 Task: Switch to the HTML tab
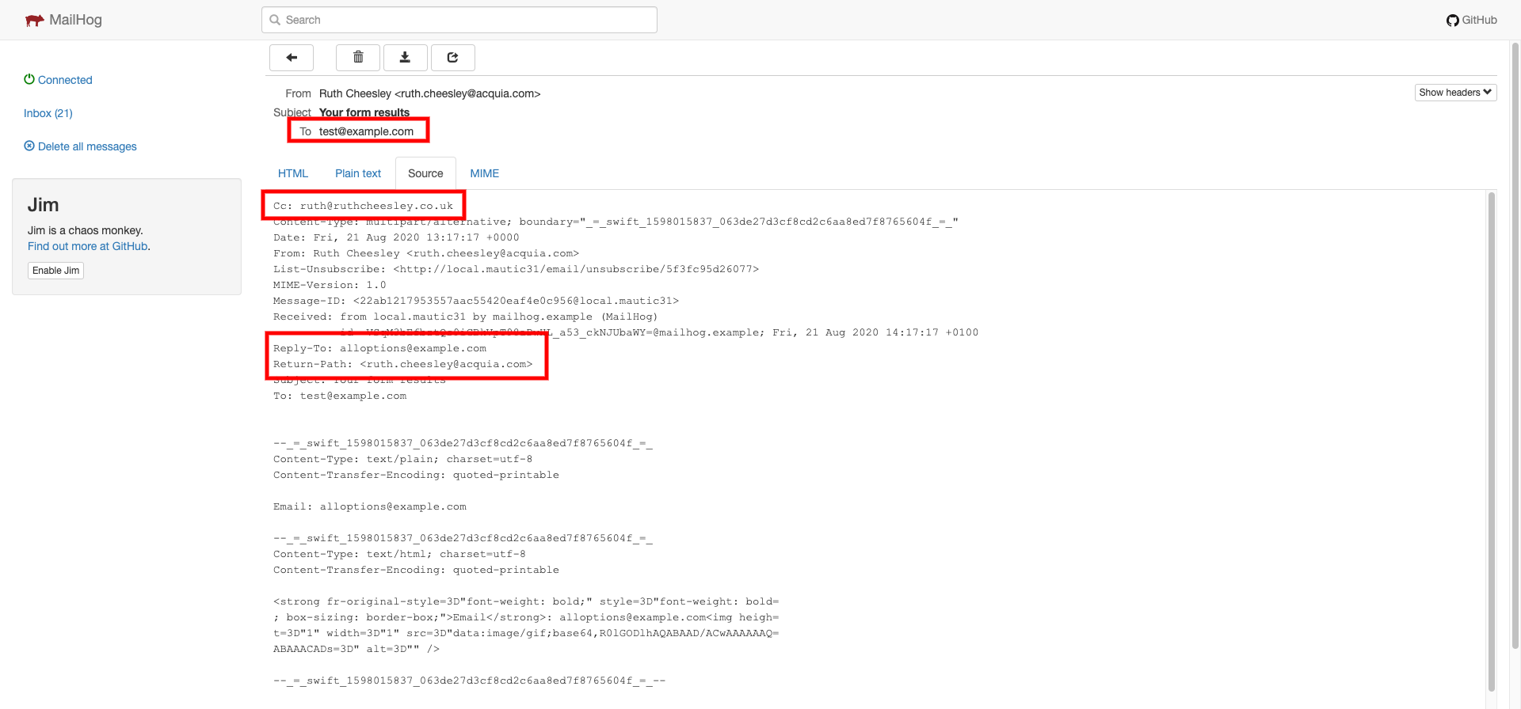pyautogui.click(x=293, y=173)
